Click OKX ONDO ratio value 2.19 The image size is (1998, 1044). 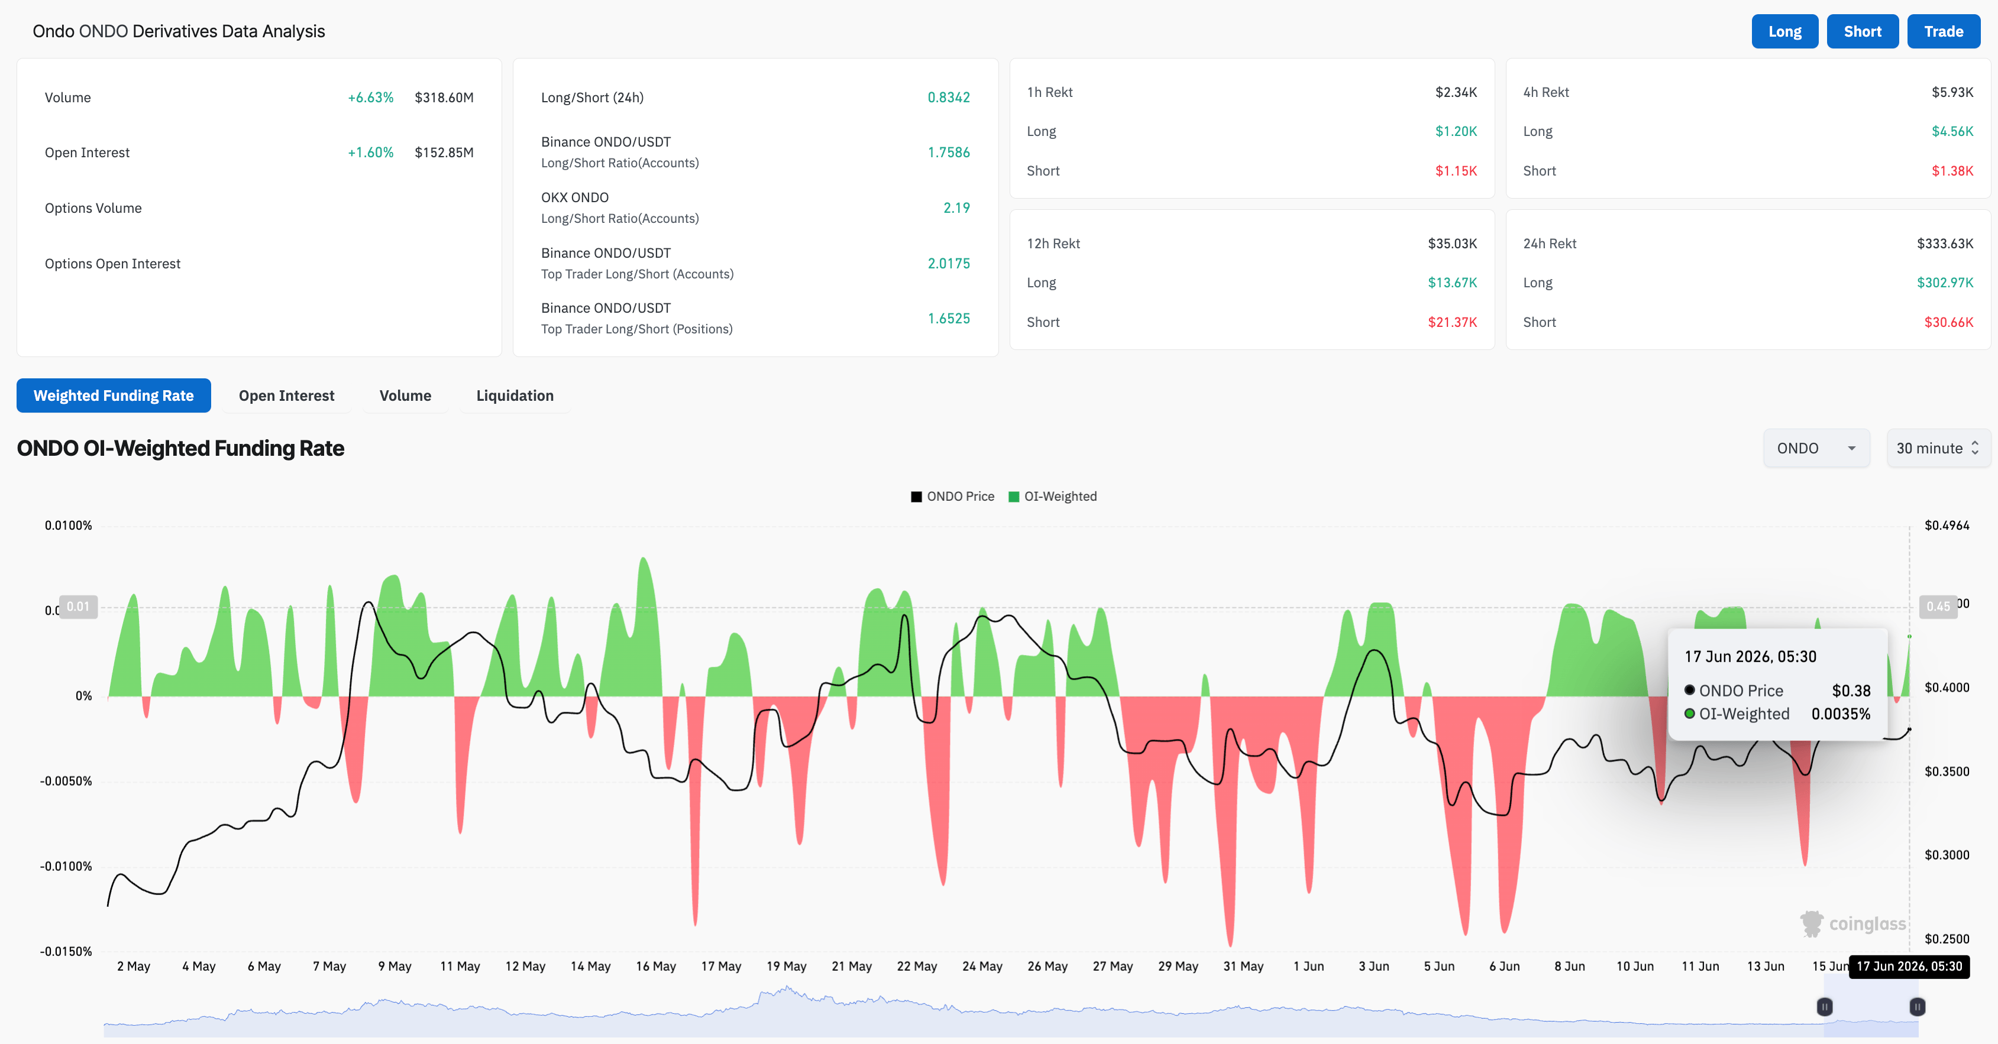pos(956,207)
